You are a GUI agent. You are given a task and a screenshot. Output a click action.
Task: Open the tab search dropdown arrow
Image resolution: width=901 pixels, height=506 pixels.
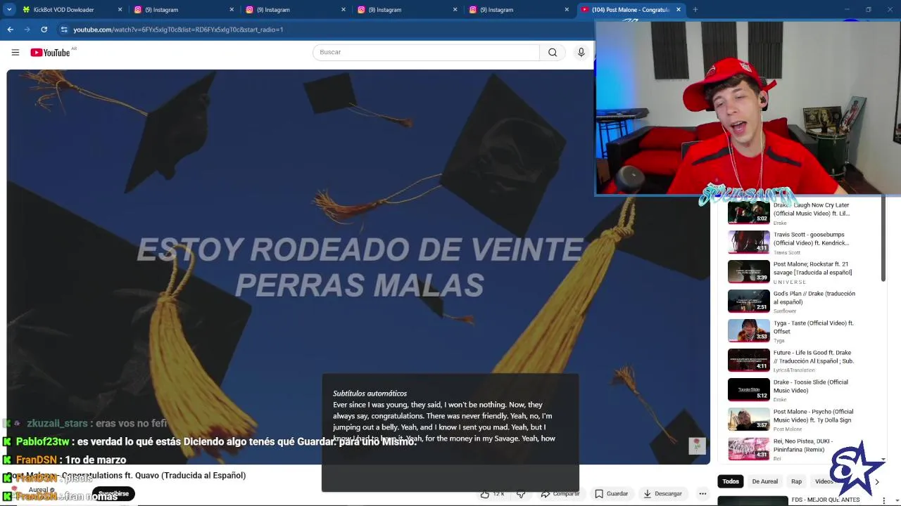[x=9, y=10]
